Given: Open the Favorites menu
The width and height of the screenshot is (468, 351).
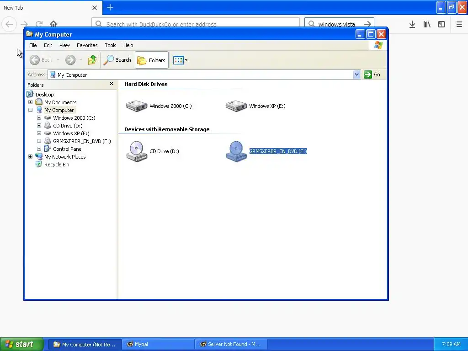Looking at the screenshot, I should point(87,45).
